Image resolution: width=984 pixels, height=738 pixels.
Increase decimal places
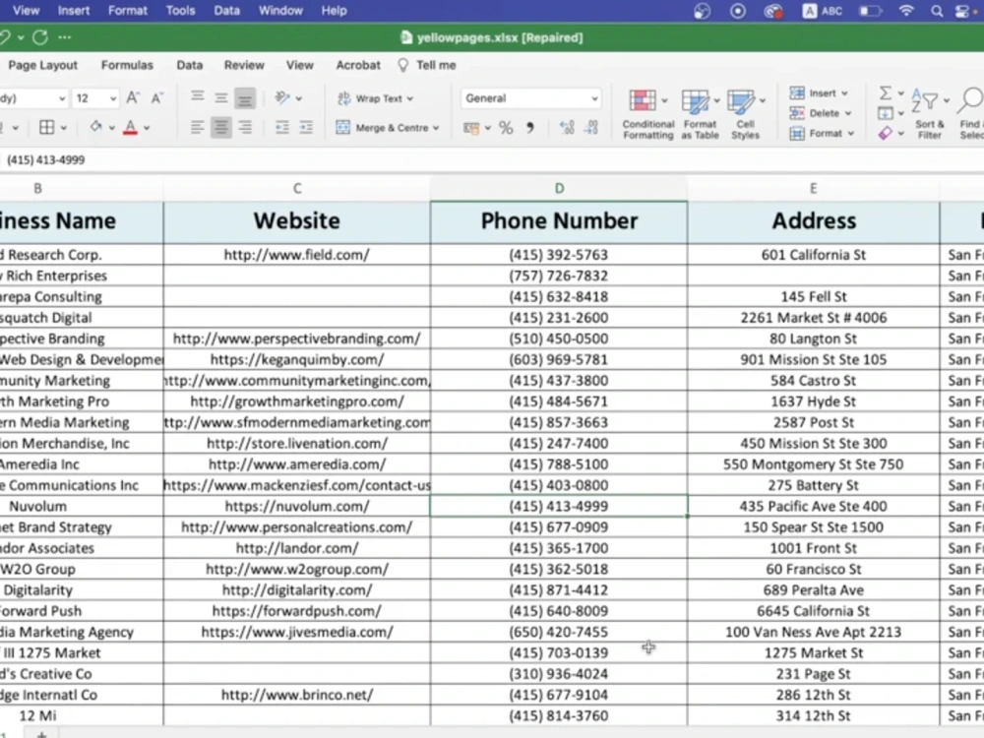point(567,128)
